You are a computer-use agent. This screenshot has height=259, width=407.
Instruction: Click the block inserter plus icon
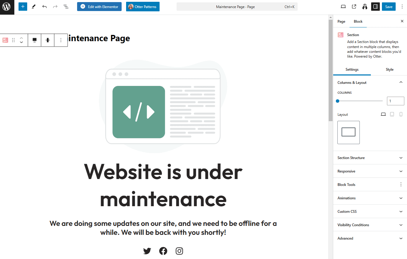click(23, 6)
